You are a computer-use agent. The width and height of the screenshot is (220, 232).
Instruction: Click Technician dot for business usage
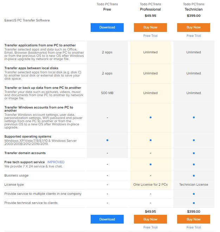tap(194, 175)
